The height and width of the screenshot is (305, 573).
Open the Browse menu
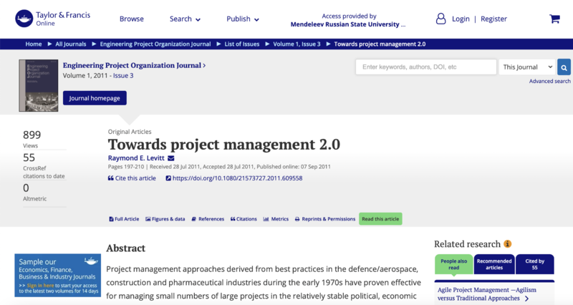tap(131, 19)
